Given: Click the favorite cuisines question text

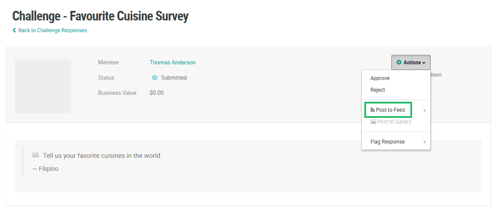Looking at the screenshot, I should click(x=102, y=156).
